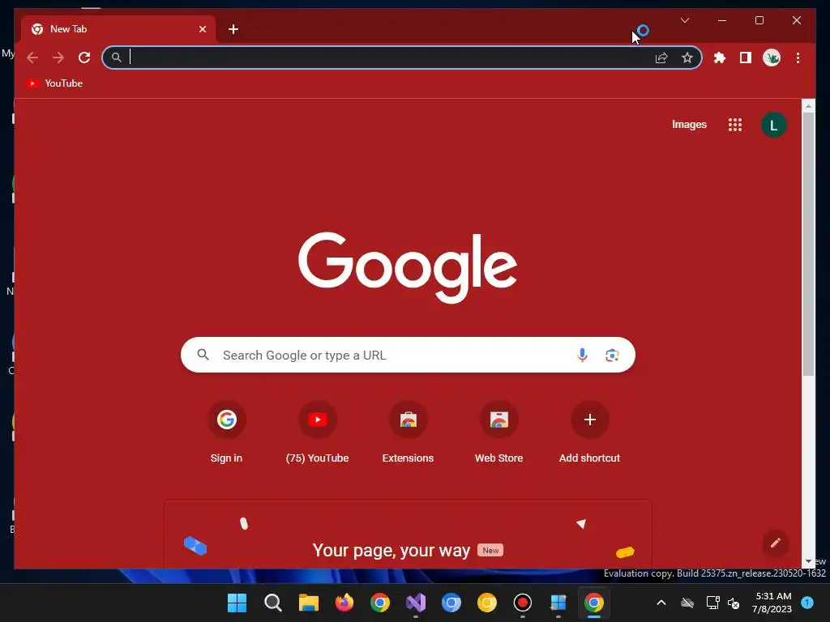Search by image with Google Lens icon
830x622 pixels.
(x=612, y=355)
